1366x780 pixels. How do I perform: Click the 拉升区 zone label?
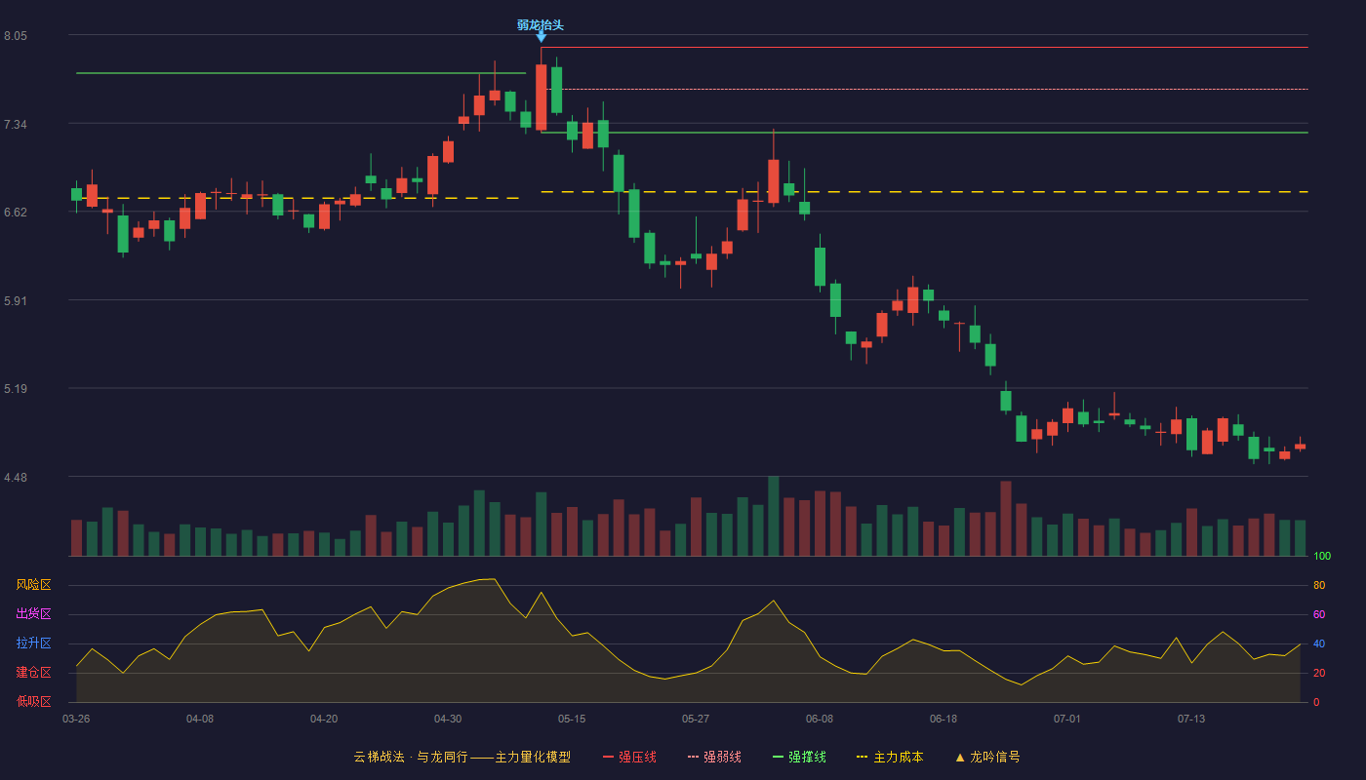point(33,643)
